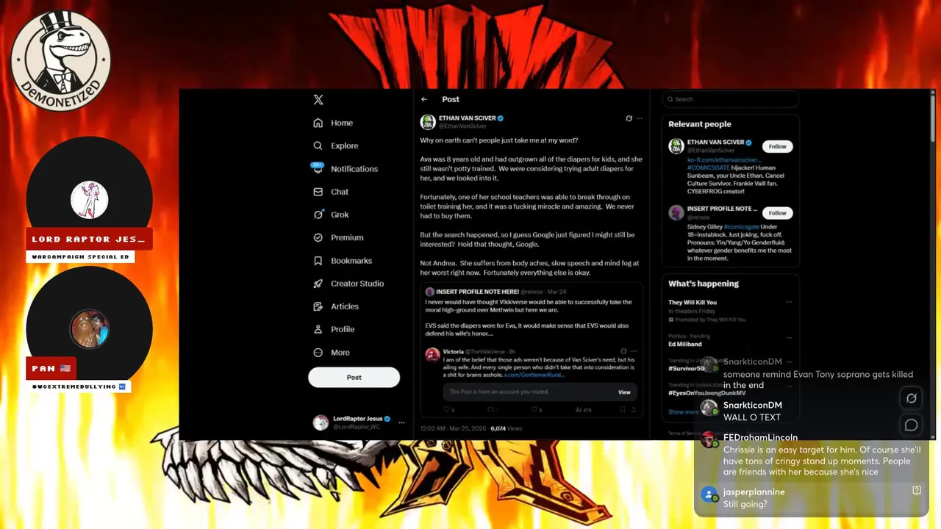This screenshot has width=941, height=529.
Task: Open the three-dot menu on Victoria's post
Action: coord(634,351)
